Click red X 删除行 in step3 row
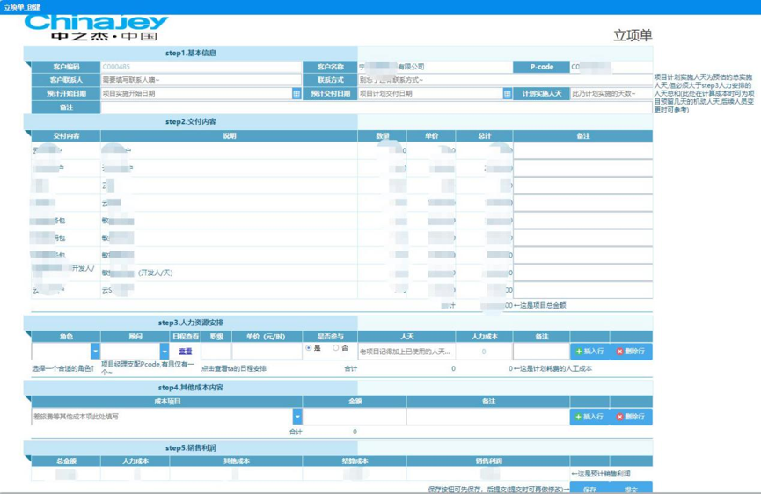 (x=631, y=352)
